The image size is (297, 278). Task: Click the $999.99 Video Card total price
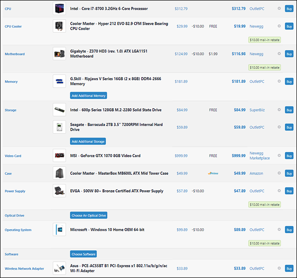coord(239,155)
